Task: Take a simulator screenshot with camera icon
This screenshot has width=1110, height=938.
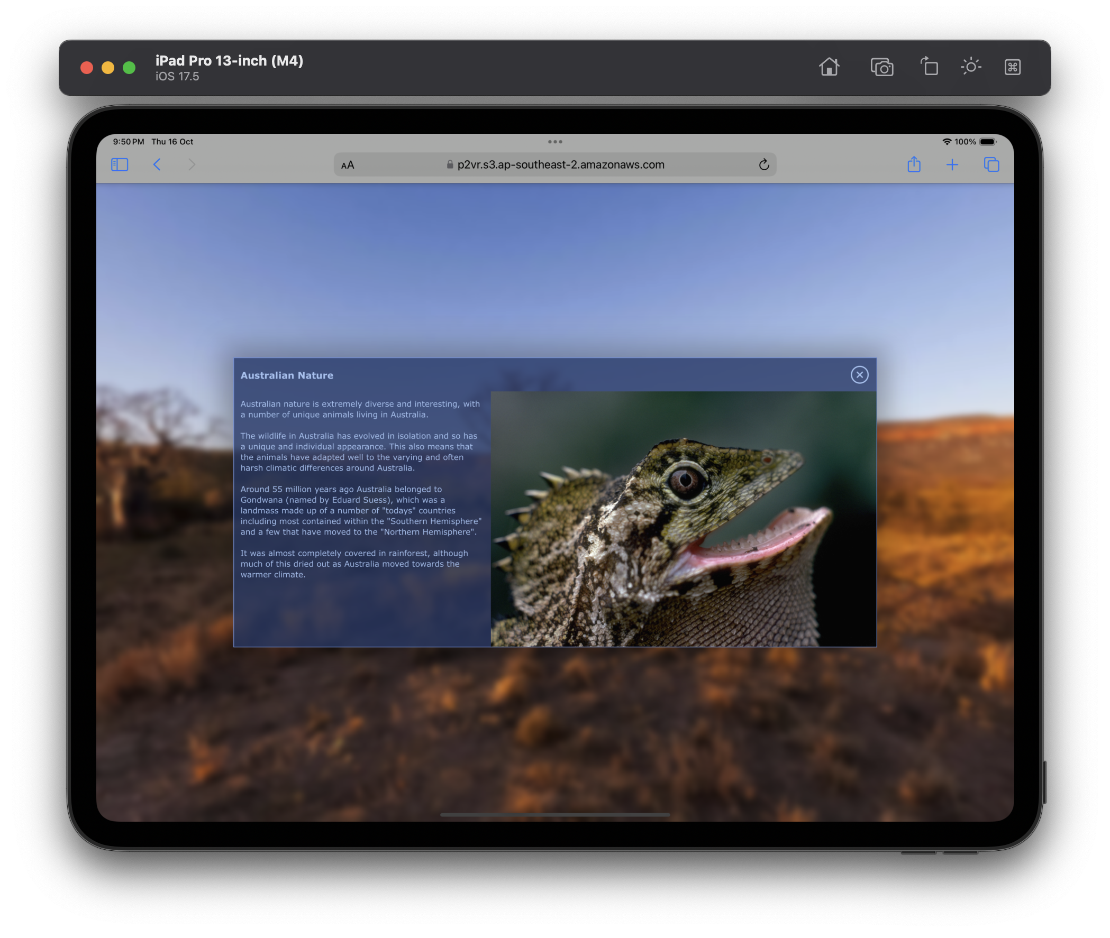Action: pos(882,67)
